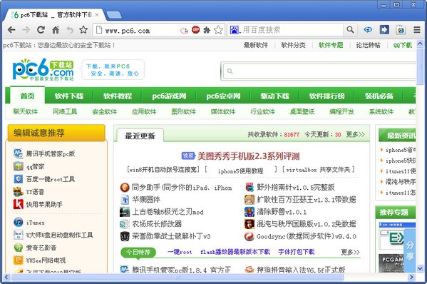Click the blue arrow box toolbar icon
The image size is (427, 284).
coord(384,29)
